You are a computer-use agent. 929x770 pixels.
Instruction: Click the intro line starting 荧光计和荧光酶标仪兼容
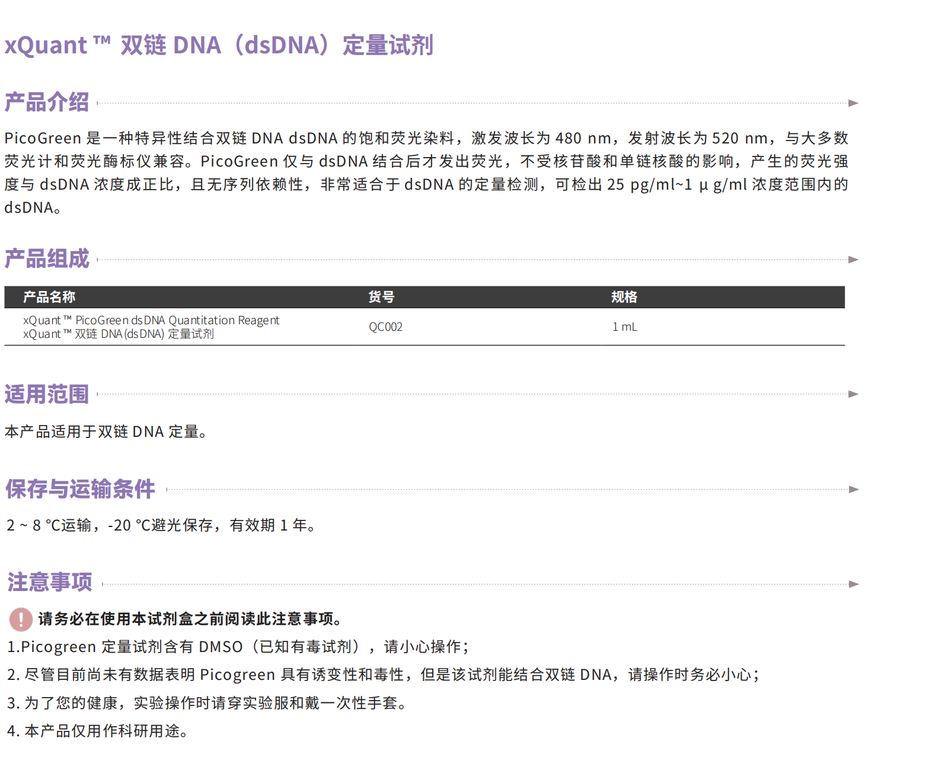pyautogui.click(x=426, y=161)
